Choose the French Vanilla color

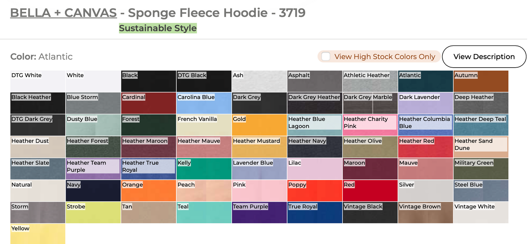[204, 125]
